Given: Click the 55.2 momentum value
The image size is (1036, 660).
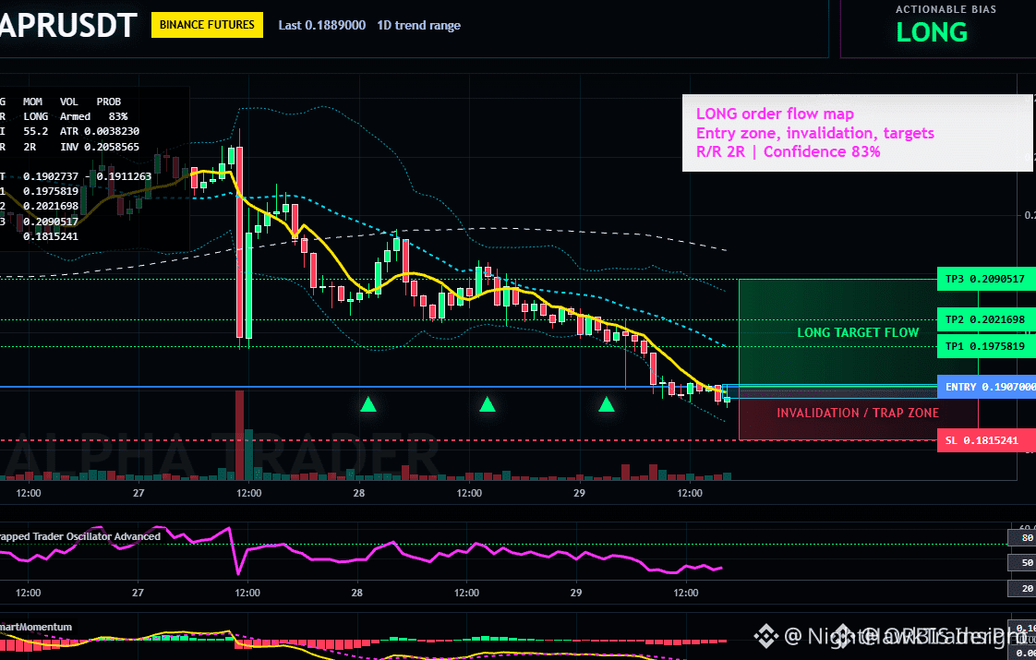Looking at the screenshot, I should (36, 131).
